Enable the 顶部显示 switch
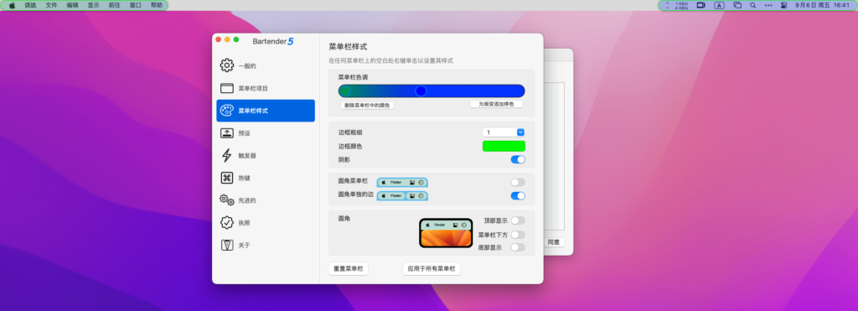 [x=518, y=220]
